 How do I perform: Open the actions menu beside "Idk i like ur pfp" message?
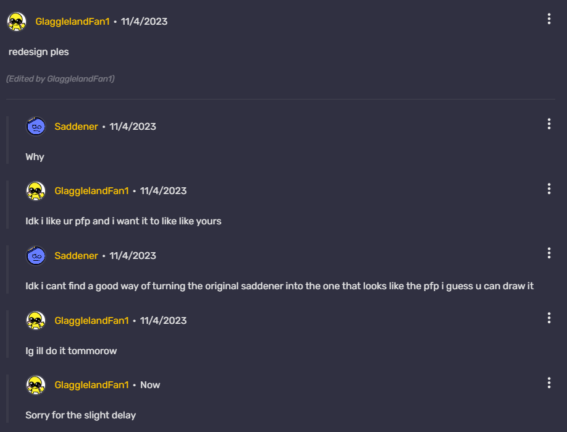[x=549, y=188]
